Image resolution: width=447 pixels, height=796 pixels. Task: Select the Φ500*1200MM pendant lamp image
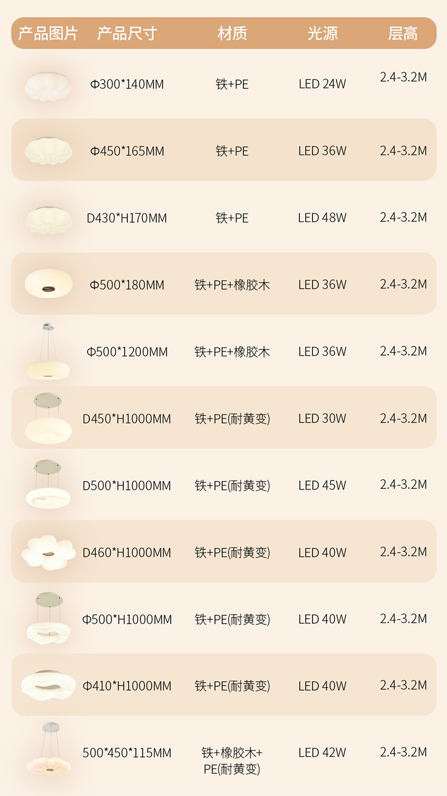point(48,351)
